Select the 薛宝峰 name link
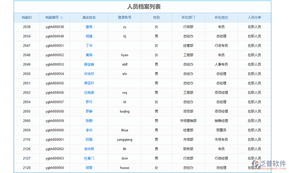This screenshot has width=289, height=173. coord(89,64)
